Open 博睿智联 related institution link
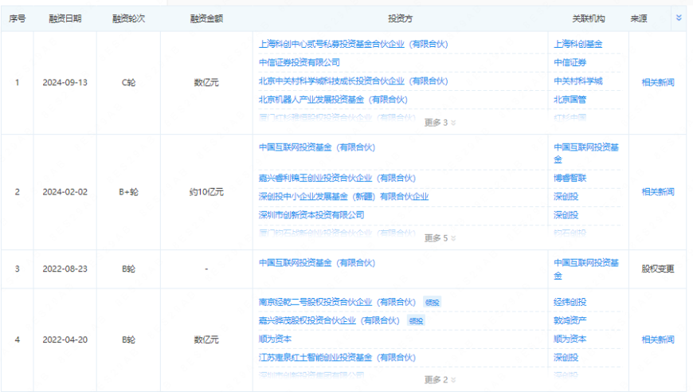 [x=570, y=178]
